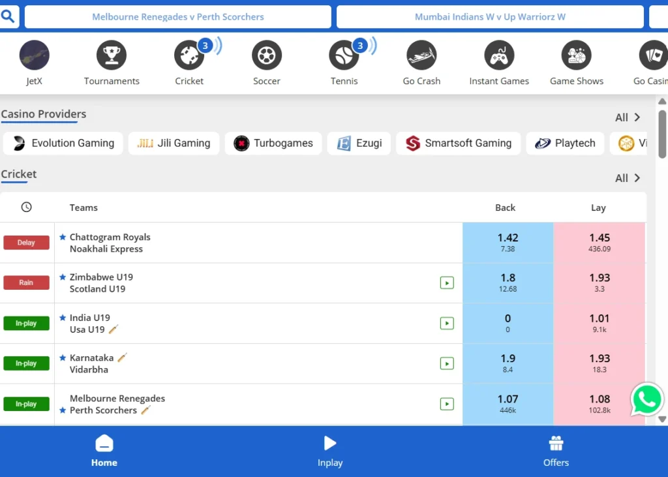
Task: Launch the Go Crash plane icon
Action: [421, 56]
